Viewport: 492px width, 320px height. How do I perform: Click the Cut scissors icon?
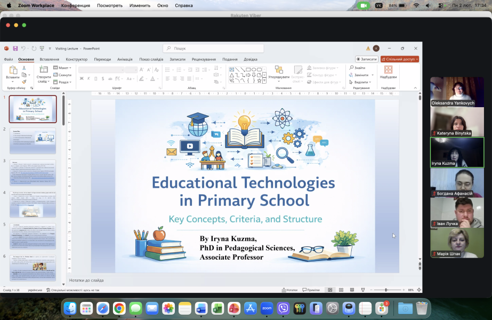click(24, 68)
